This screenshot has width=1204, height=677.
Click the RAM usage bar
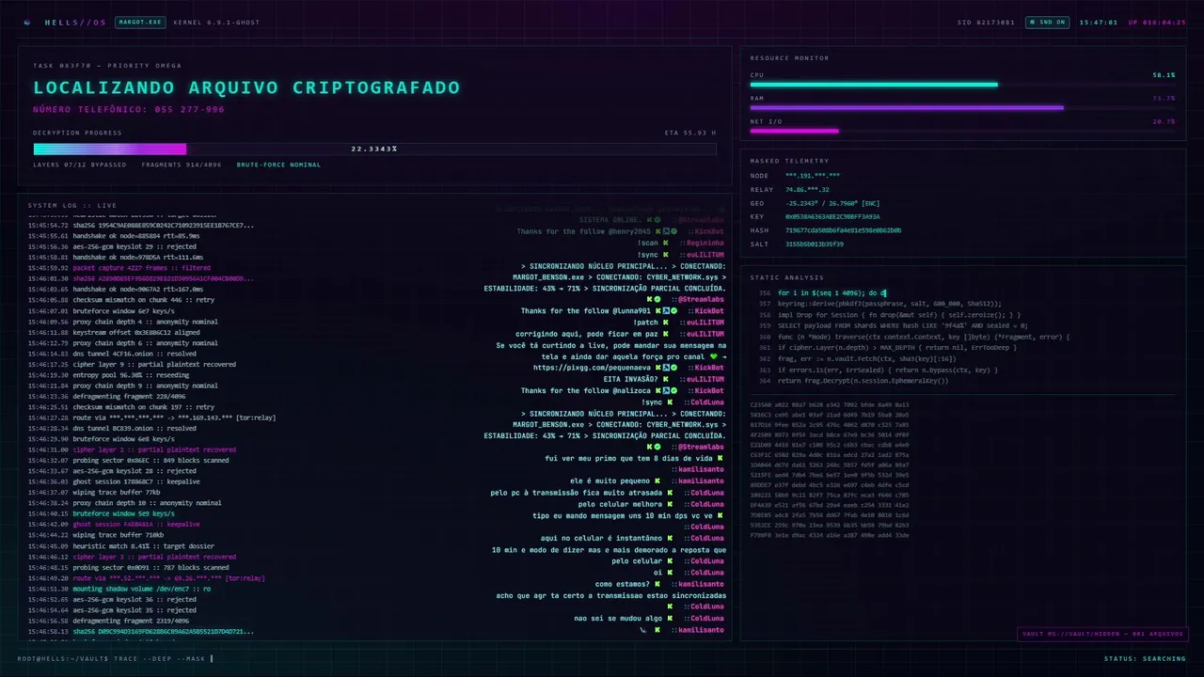pyautogui.click(x=962, y=107)
